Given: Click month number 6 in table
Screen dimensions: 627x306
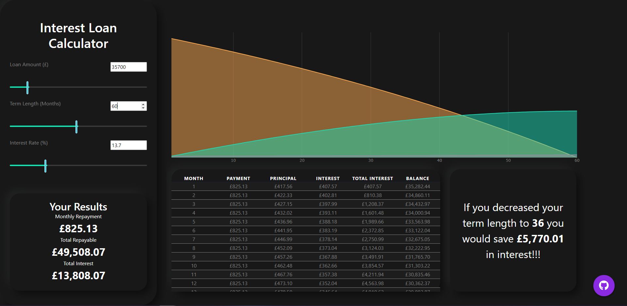Looking at the screenshot, I should coord(194,231).
